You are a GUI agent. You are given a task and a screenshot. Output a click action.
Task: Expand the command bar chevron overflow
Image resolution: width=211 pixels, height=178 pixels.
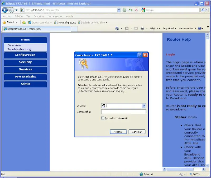click(208, 27)
